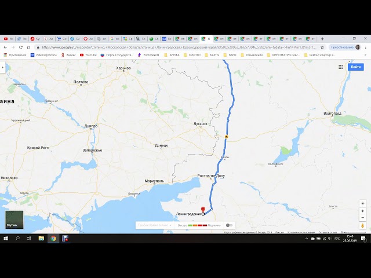Open the Оставить отзыв link
Image resolution: width=371 pixels, height=278 pixels.
tap(328, 232)
